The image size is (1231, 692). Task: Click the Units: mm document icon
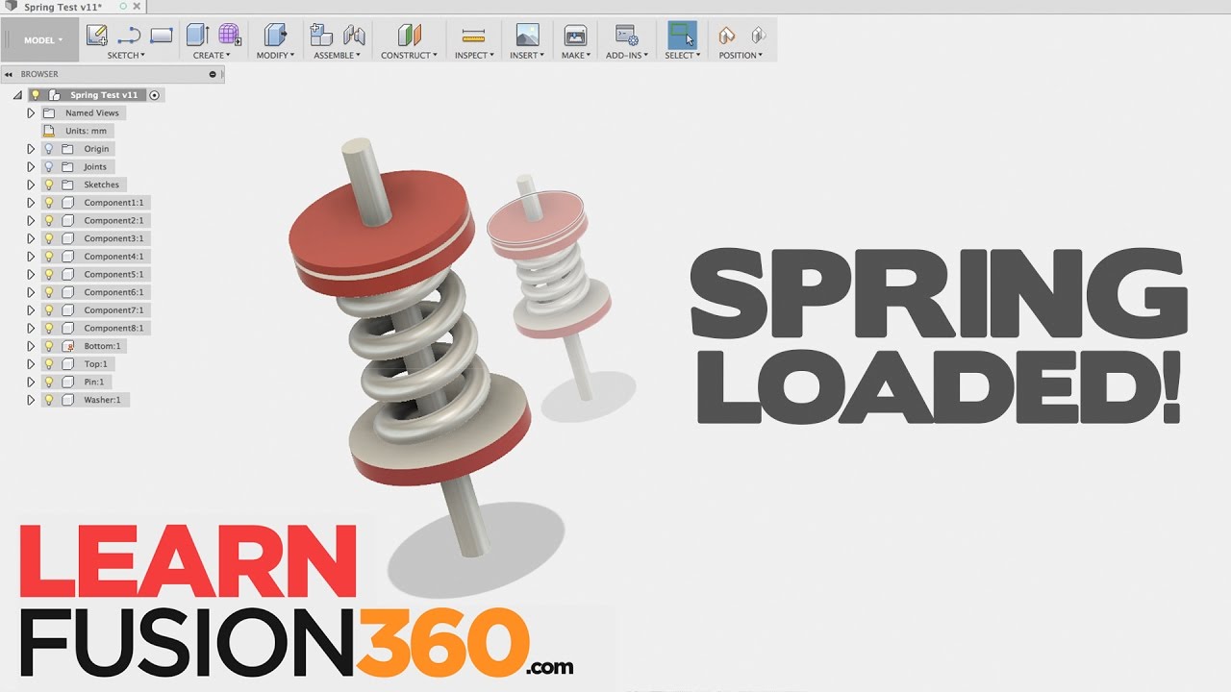49,131
